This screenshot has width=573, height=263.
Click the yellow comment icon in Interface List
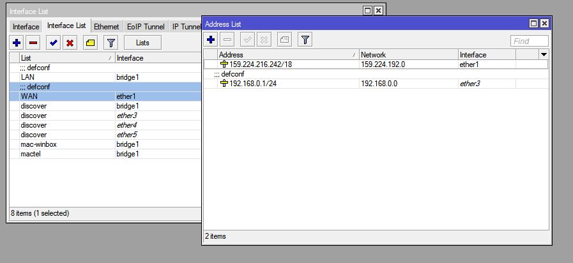pyautogui.click(x=90, y=43)
